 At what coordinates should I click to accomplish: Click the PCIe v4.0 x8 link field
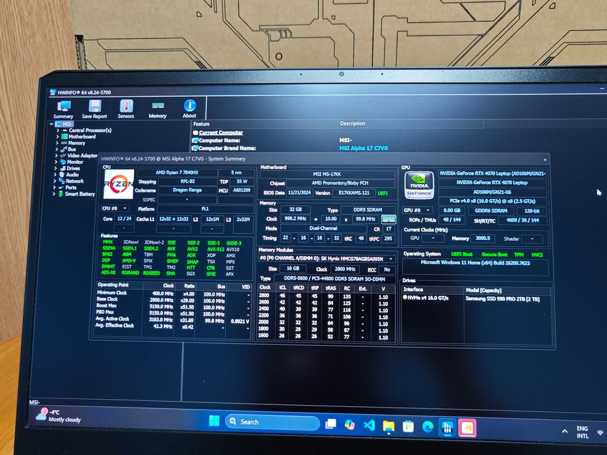(x=492, y=201)
